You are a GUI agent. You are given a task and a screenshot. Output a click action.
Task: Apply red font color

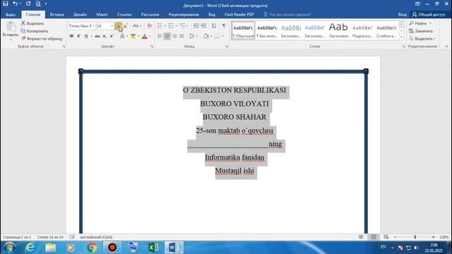pyautogui.click(x=145, y=36)
